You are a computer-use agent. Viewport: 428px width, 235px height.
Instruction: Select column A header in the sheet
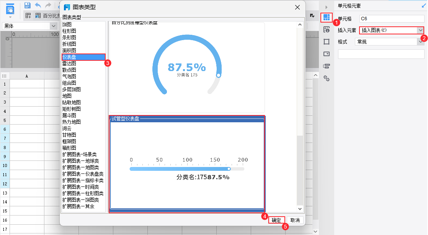(x=27, y=76)
